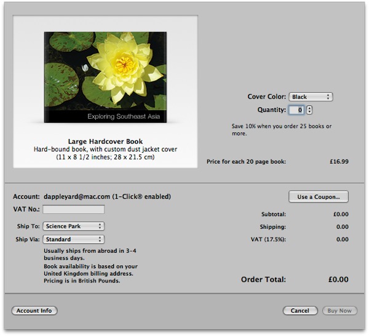Open the Ship Via dropdown
The width and height of the screenshot is (369, 336).
[x=74, y=239]
